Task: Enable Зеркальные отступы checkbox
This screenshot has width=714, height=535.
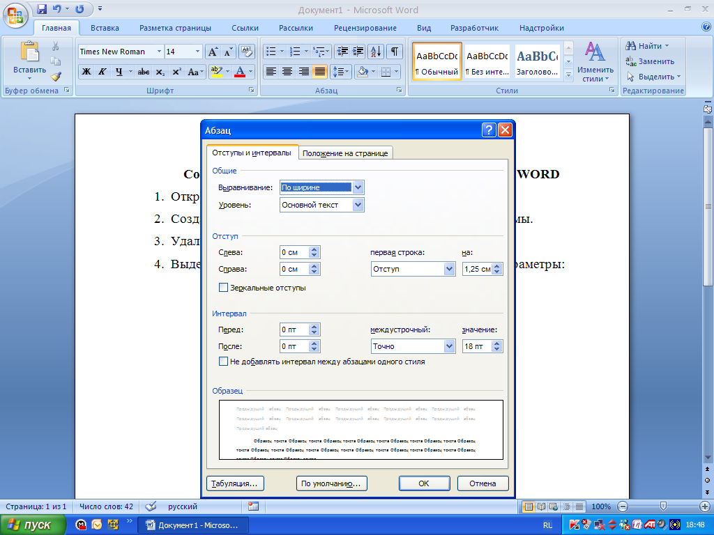Action: (x=223, y=288)
